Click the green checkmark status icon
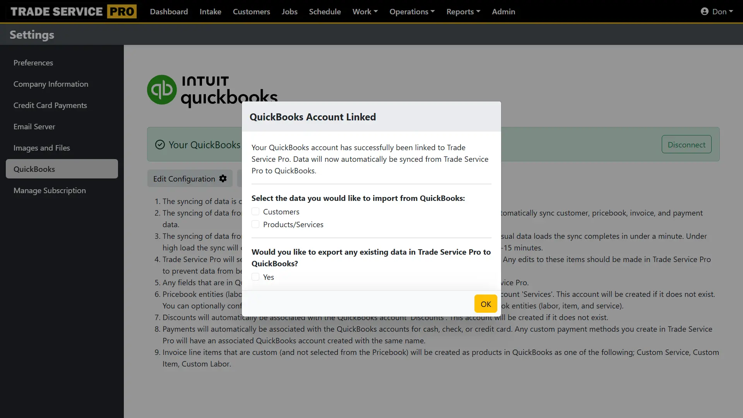Image resolution: width=743 pixels, height=418 pixels. [159, 144]
